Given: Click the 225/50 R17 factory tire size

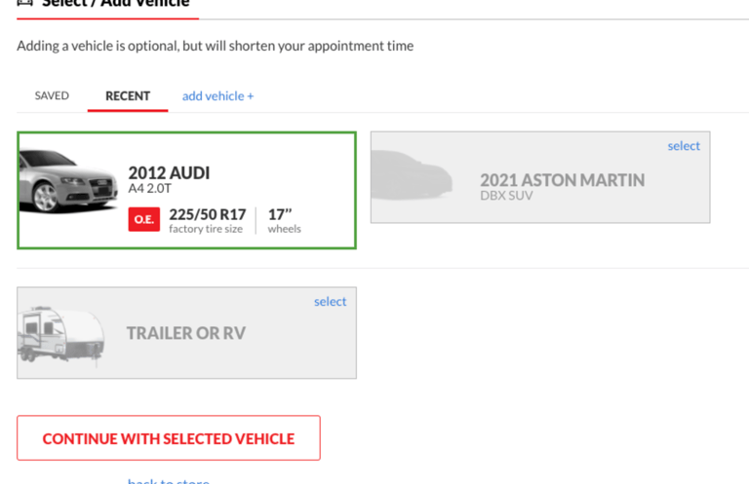Looking at the screenshot, I should coord(207,215).
